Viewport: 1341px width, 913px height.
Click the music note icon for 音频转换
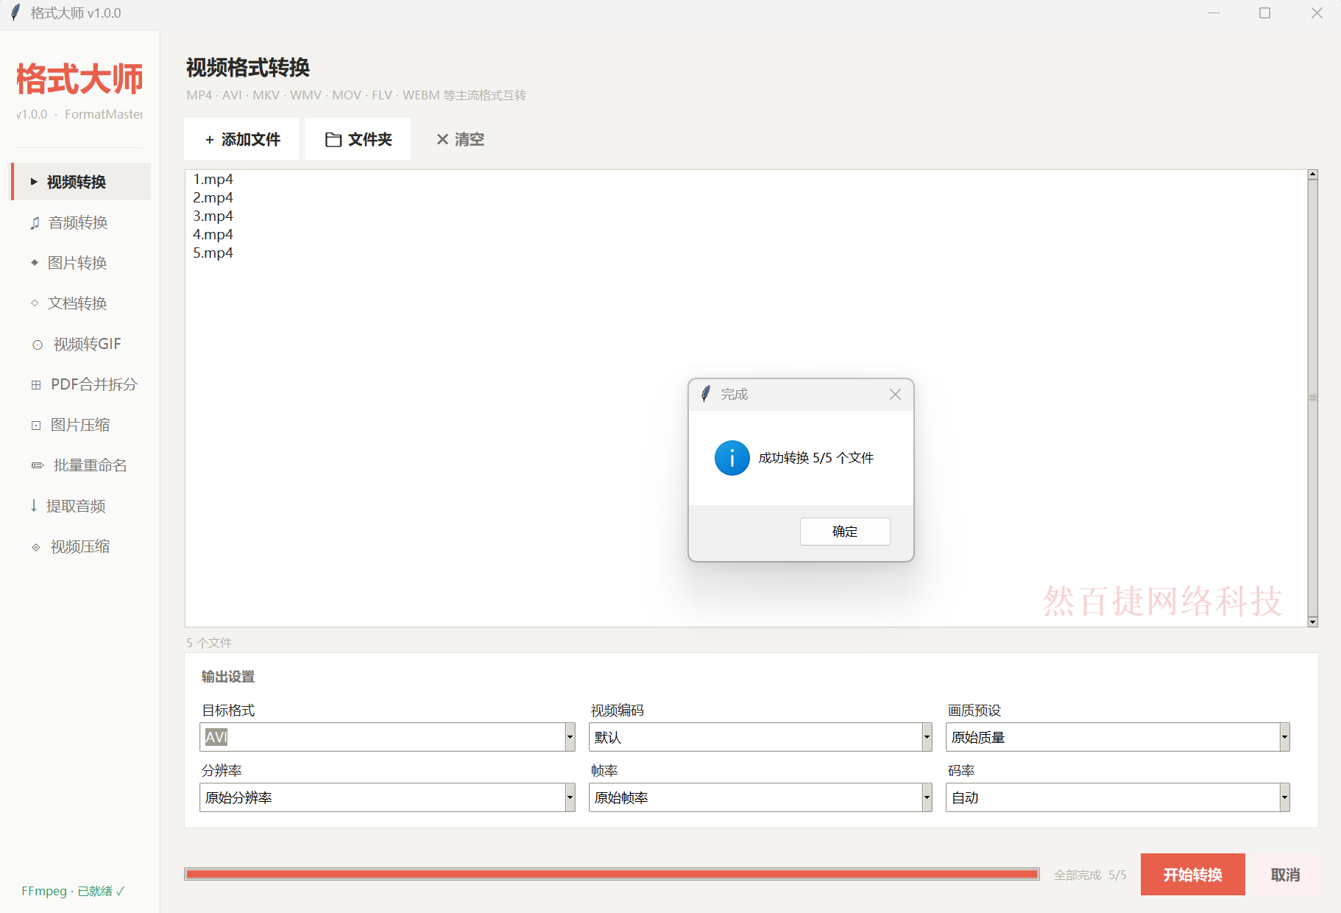[x=35, y=223]
